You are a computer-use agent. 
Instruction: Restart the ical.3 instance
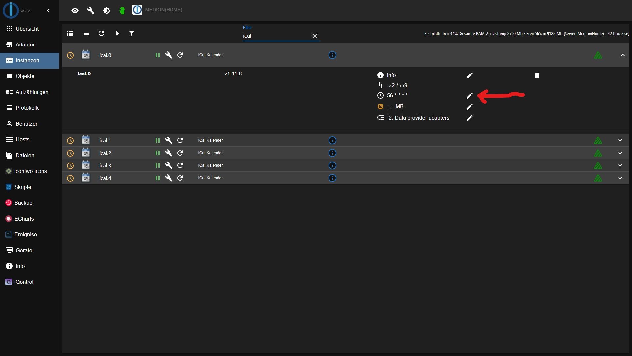coord(180,165)
